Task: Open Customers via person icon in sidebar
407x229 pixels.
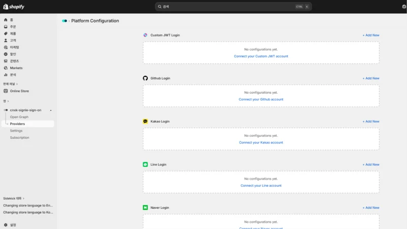Action: click(x=6, y=41)
